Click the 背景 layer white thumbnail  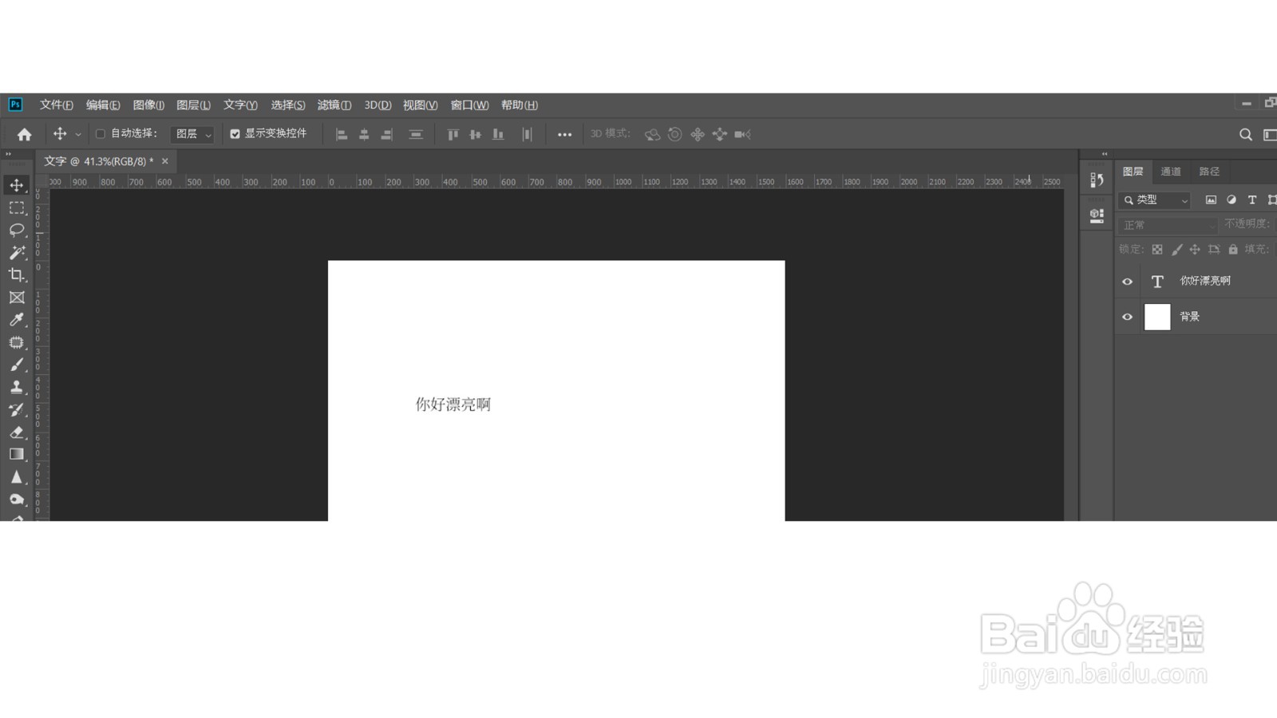point(1157,317)
